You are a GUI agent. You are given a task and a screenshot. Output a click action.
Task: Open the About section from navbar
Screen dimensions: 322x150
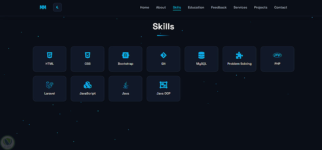(161, 7)
